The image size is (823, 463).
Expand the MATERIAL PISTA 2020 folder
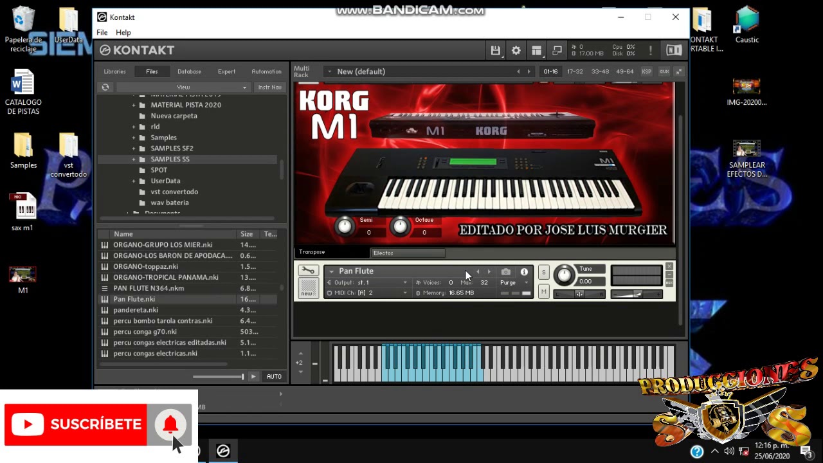pos(134,105)
